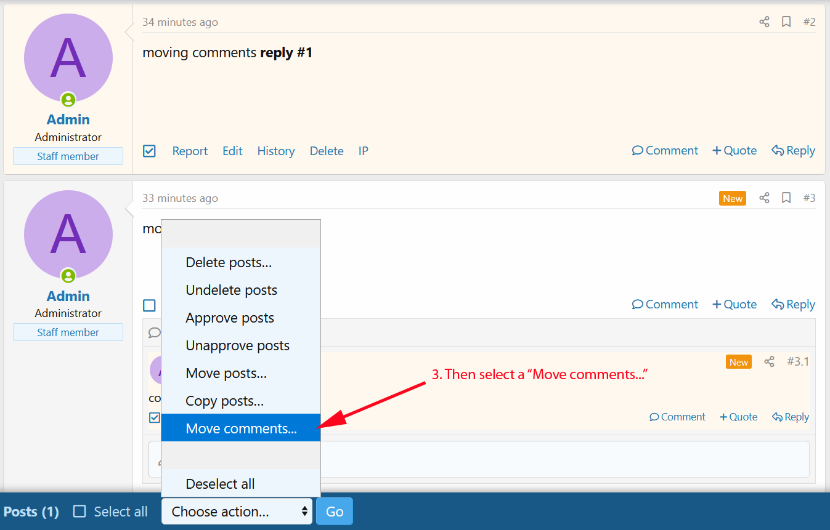Select Move comments... from the action list
This screenshot has height=530, width=830.
(241, 428)
